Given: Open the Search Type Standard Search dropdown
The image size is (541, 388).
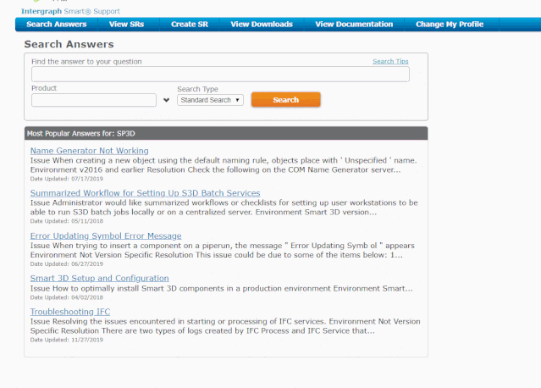Looking at the screenshot, I should (211, 100).
